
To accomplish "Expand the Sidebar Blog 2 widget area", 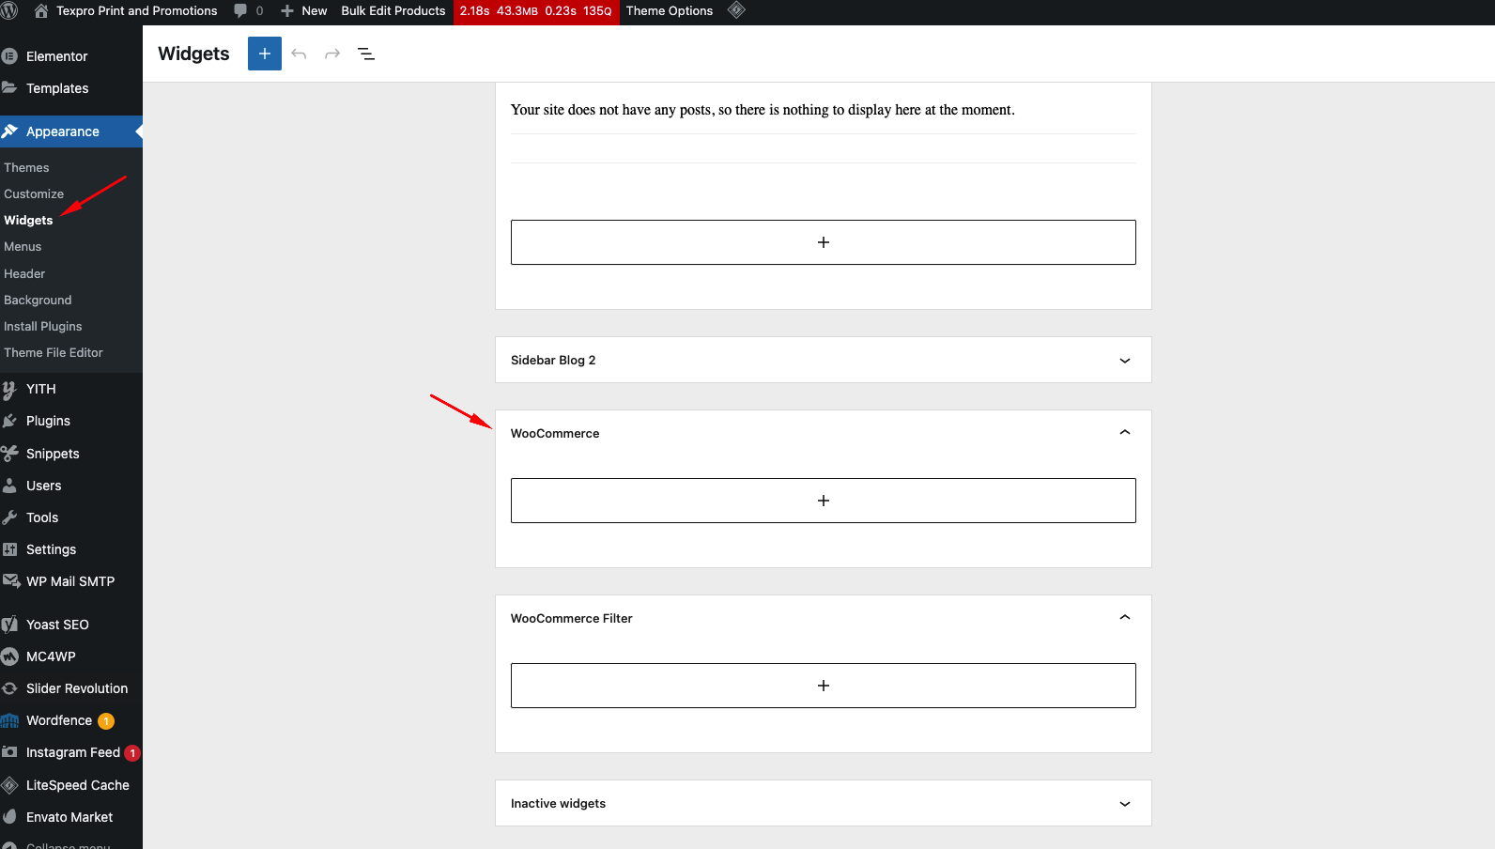I will pos(1125,361).
